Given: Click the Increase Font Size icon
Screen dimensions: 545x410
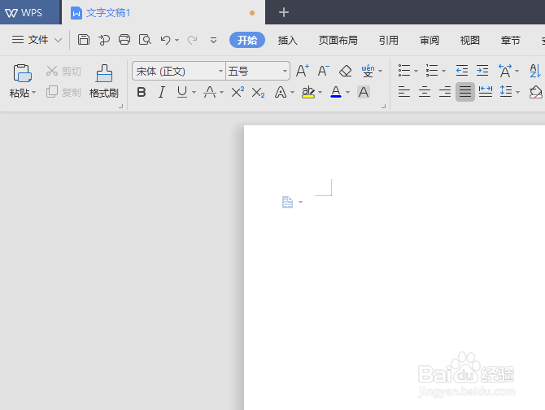Looking at the screenshot, I should pos(303,71).
